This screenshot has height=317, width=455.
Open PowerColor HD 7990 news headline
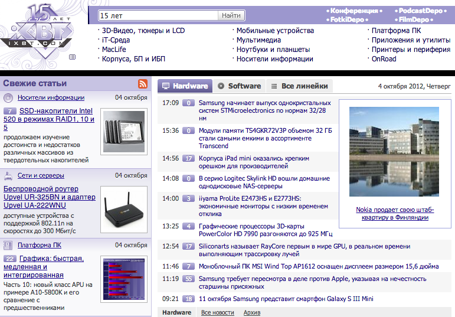[x=266, y=230]
